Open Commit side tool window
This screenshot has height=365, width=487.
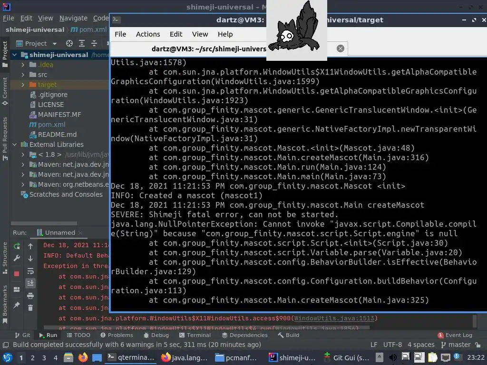5,92
